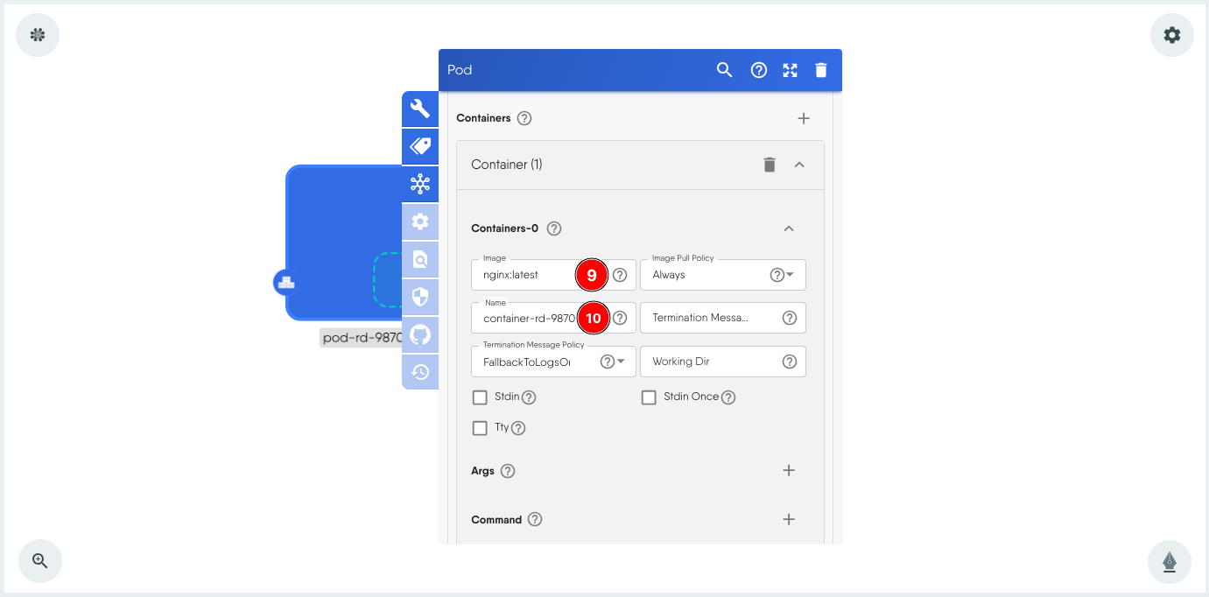Select the GitHub icon in sidebar
This screenshot has width=1209, height=597.
(x=420, y=334)
